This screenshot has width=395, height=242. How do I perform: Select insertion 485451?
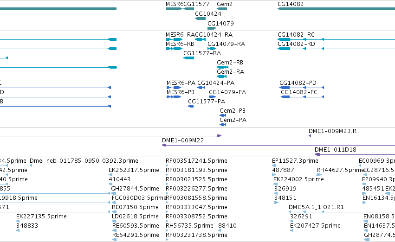[x=373, y=189]
